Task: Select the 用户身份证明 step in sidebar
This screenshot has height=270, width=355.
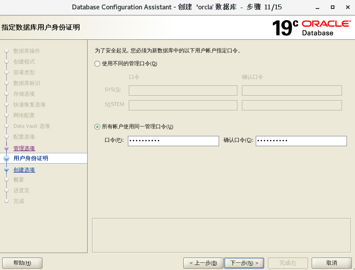Action: point(31,158)
